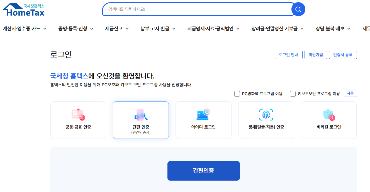Click the search input field
The height and width of the screenshot is (192, 370).
click(195, 9)
